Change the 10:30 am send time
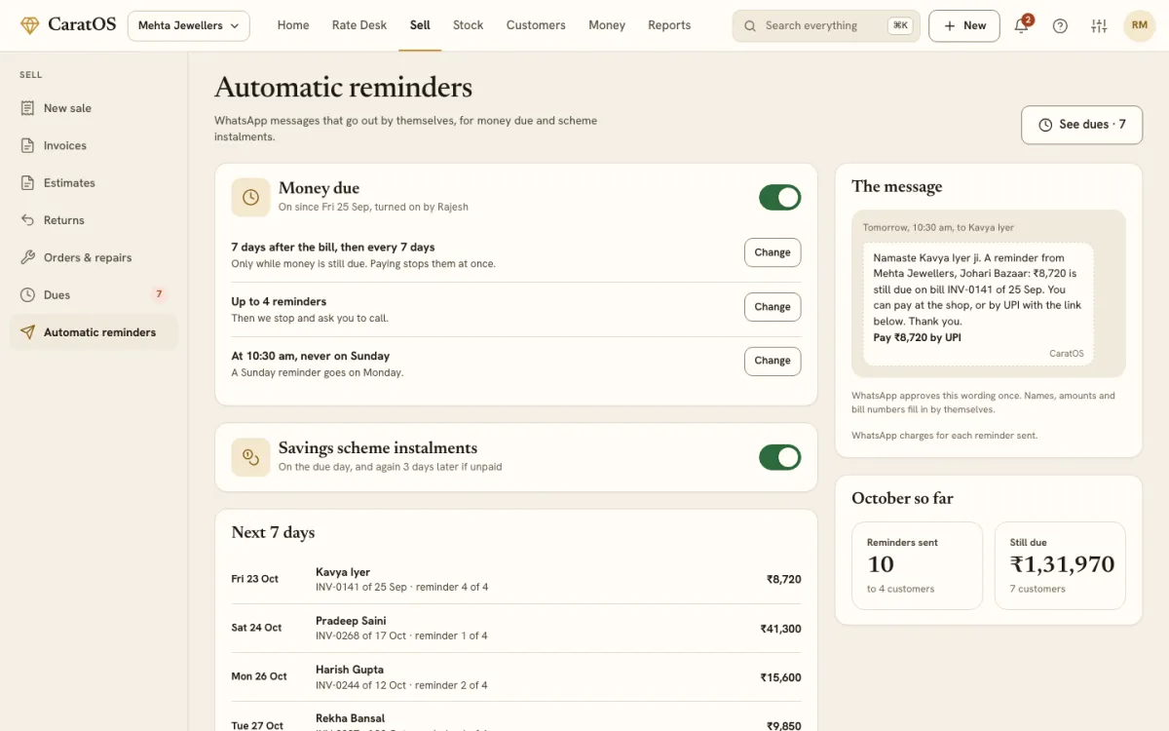1169x731 pixels. click(x=773, y=361)
